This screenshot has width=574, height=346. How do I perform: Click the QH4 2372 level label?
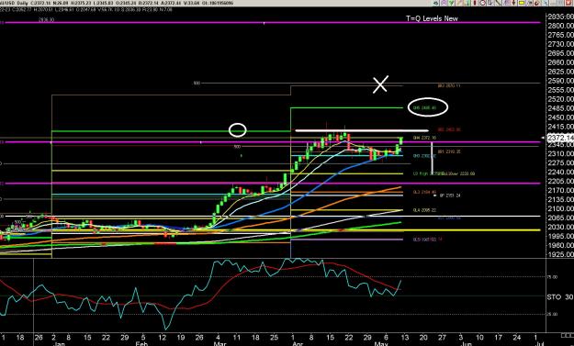(424, 138)
